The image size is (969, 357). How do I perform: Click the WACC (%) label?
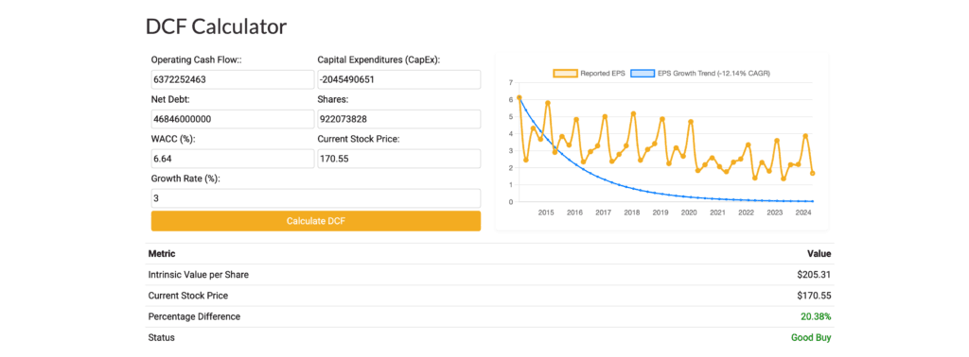pyautogui.click(x=173, y=139)
